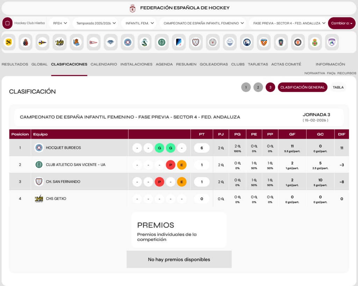Open the Temporada 2025/2026 dropdown
The width and height of the screenshot is (358, 286).
coord(96,23)
